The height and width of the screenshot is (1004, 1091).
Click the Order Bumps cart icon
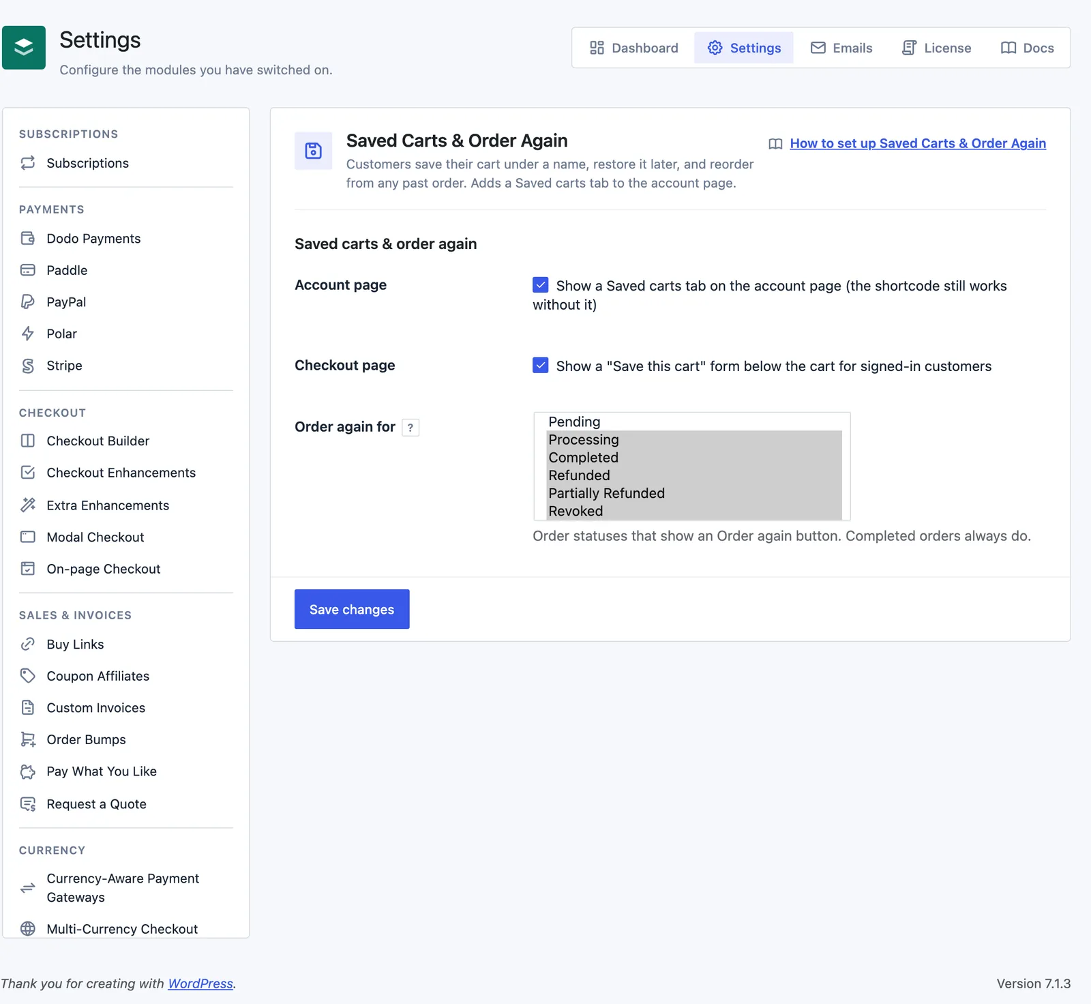(28, 739)
